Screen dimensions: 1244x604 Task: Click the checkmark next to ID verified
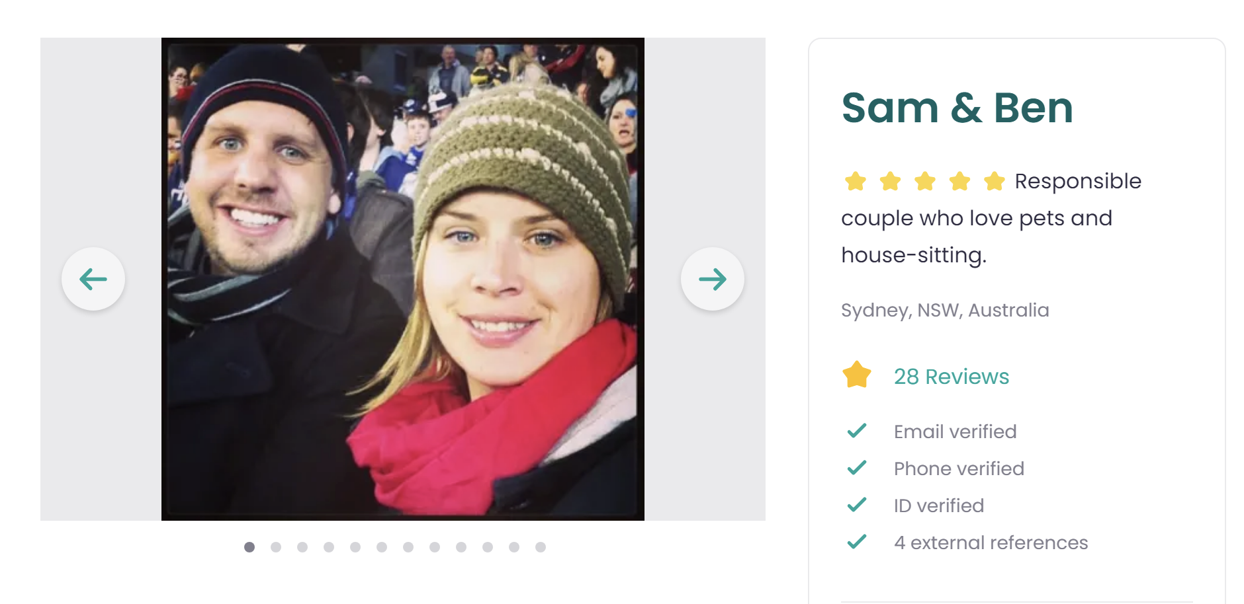[x=857, y=505]
